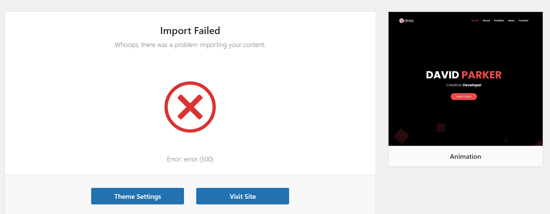This screenshot has width=550, height=214.
Task: Click the Animation demo title label
Action: point(465,156)
